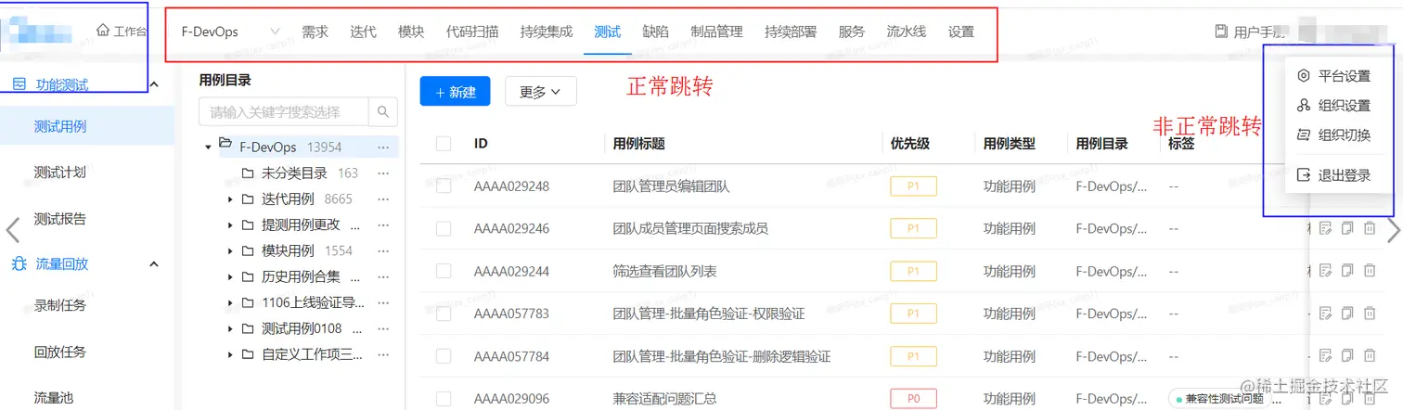Tick the checkbox for row AAAA029248

[x=444, y=186]
